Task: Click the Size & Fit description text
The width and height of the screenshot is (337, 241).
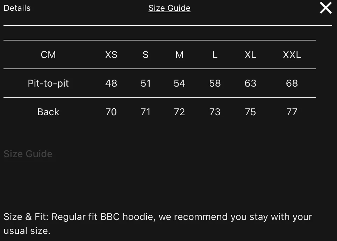Action: click(x=158, y=224)
